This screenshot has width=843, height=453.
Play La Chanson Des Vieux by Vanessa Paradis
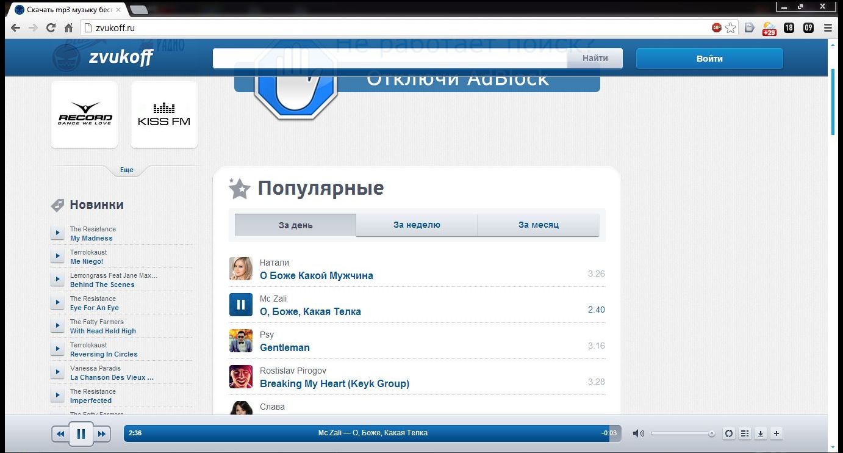pyautogui.click(x=57, y=372)
